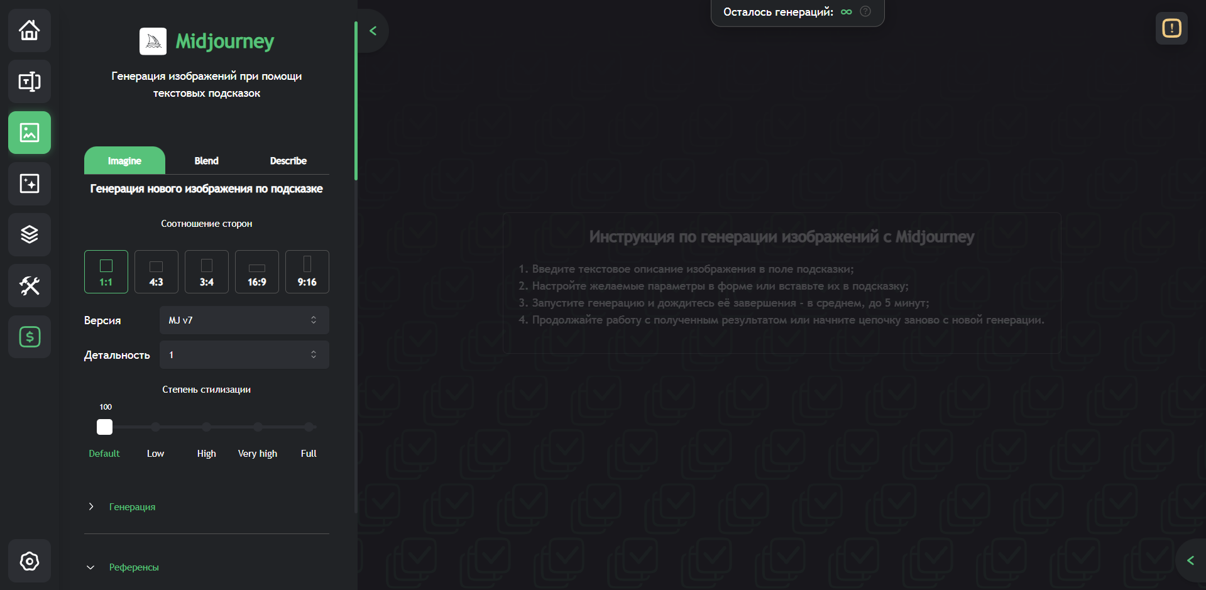
Task: Select the 16:9 aspect ratio option
Action: [257, 271]
